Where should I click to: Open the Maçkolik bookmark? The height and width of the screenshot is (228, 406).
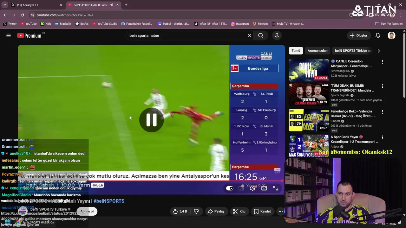point(63,24)
